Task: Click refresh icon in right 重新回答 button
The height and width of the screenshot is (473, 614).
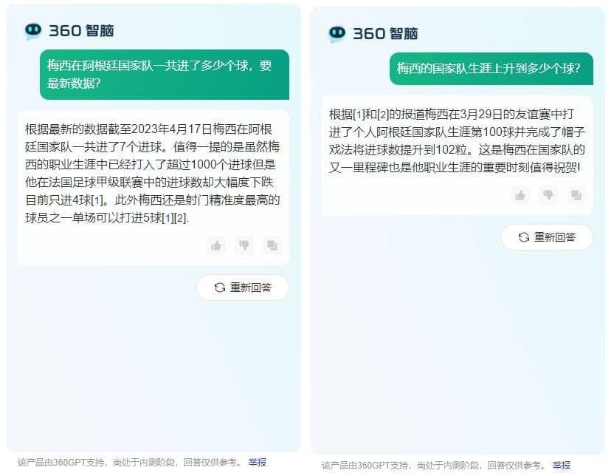Action: (524, 237)
